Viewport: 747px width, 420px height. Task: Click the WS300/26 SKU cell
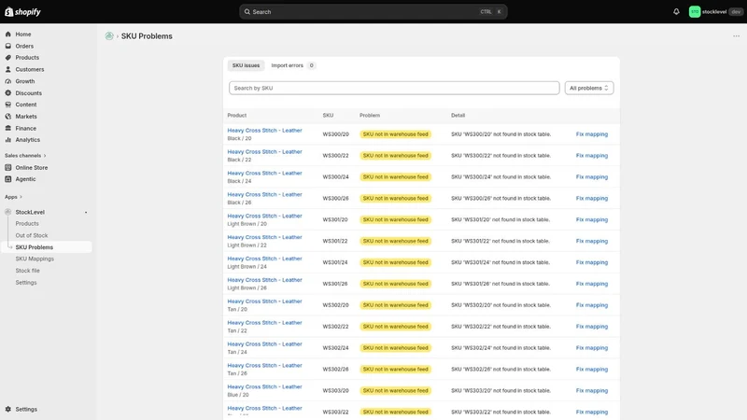click(335, 199)
